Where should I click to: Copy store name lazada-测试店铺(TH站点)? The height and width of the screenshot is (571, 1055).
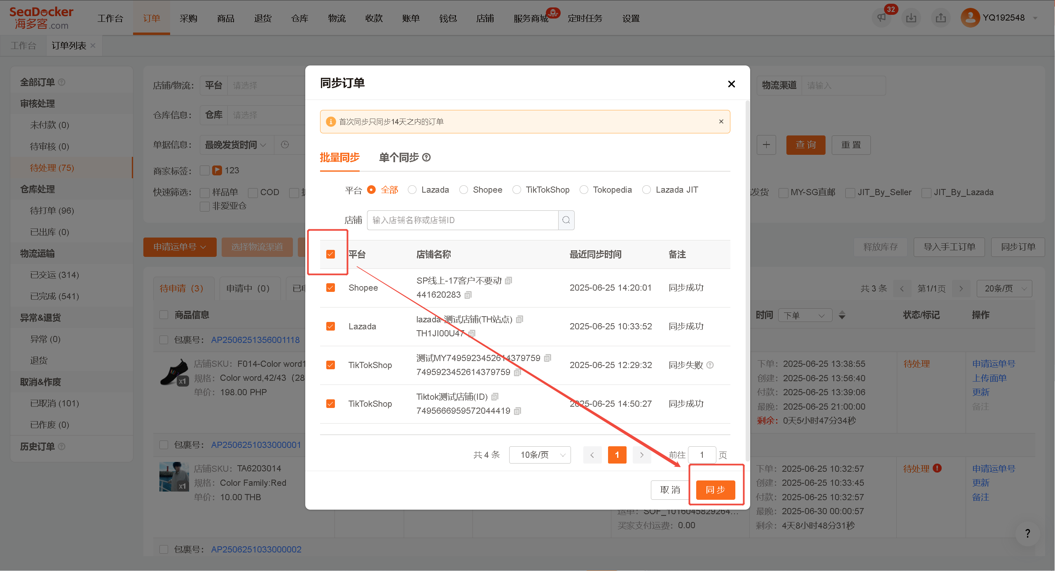point(519,319)
